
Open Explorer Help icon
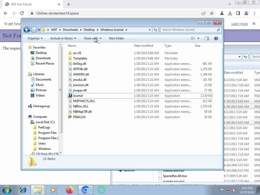coord(216,38)
